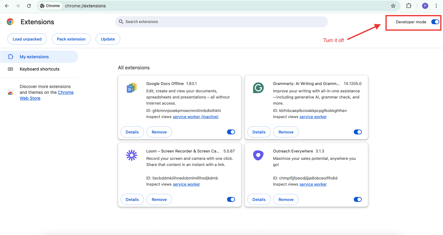The width and height of the screenshot is (443, 235).
Task: Open Chrome's three-dot menu
Action: [436, 6]
